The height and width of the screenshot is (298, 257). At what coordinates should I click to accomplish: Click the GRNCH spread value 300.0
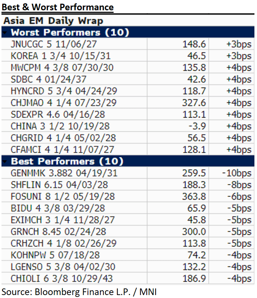click(x=194, y=232)
